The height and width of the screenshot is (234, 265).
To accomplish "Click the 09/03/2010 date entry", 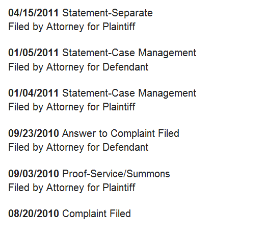I will point(34,174).
